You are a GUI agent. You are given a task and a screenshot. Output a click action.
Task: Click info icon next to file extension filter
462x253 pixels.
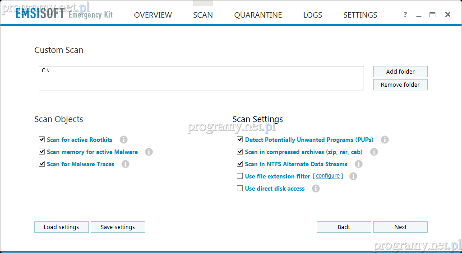[353, 176]
